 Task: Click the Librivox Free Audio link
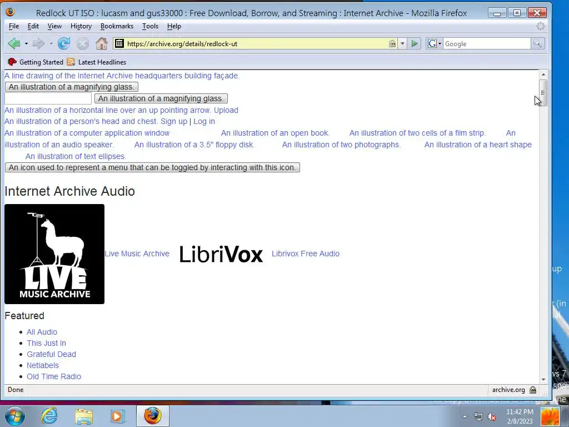click(306, 254)
